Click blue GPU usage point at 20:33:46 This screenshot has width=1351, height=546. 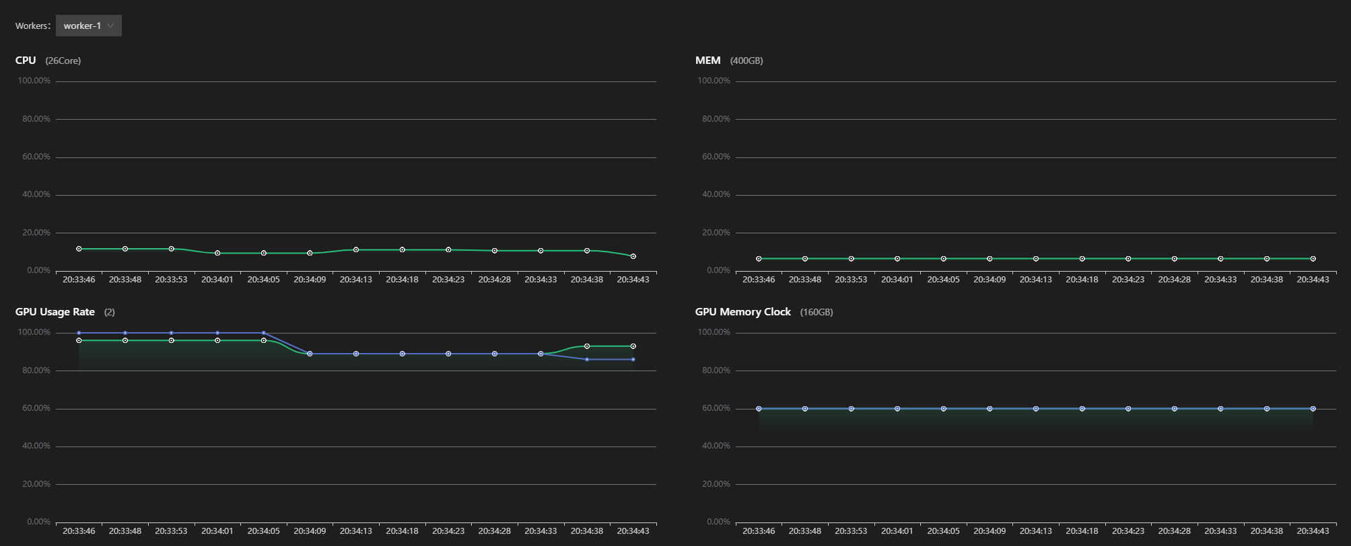79,333
